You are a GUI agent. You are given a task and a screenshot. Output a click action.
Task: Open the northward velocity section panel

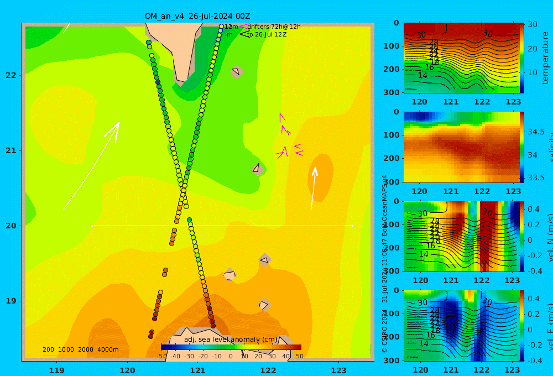pos(461,236)
